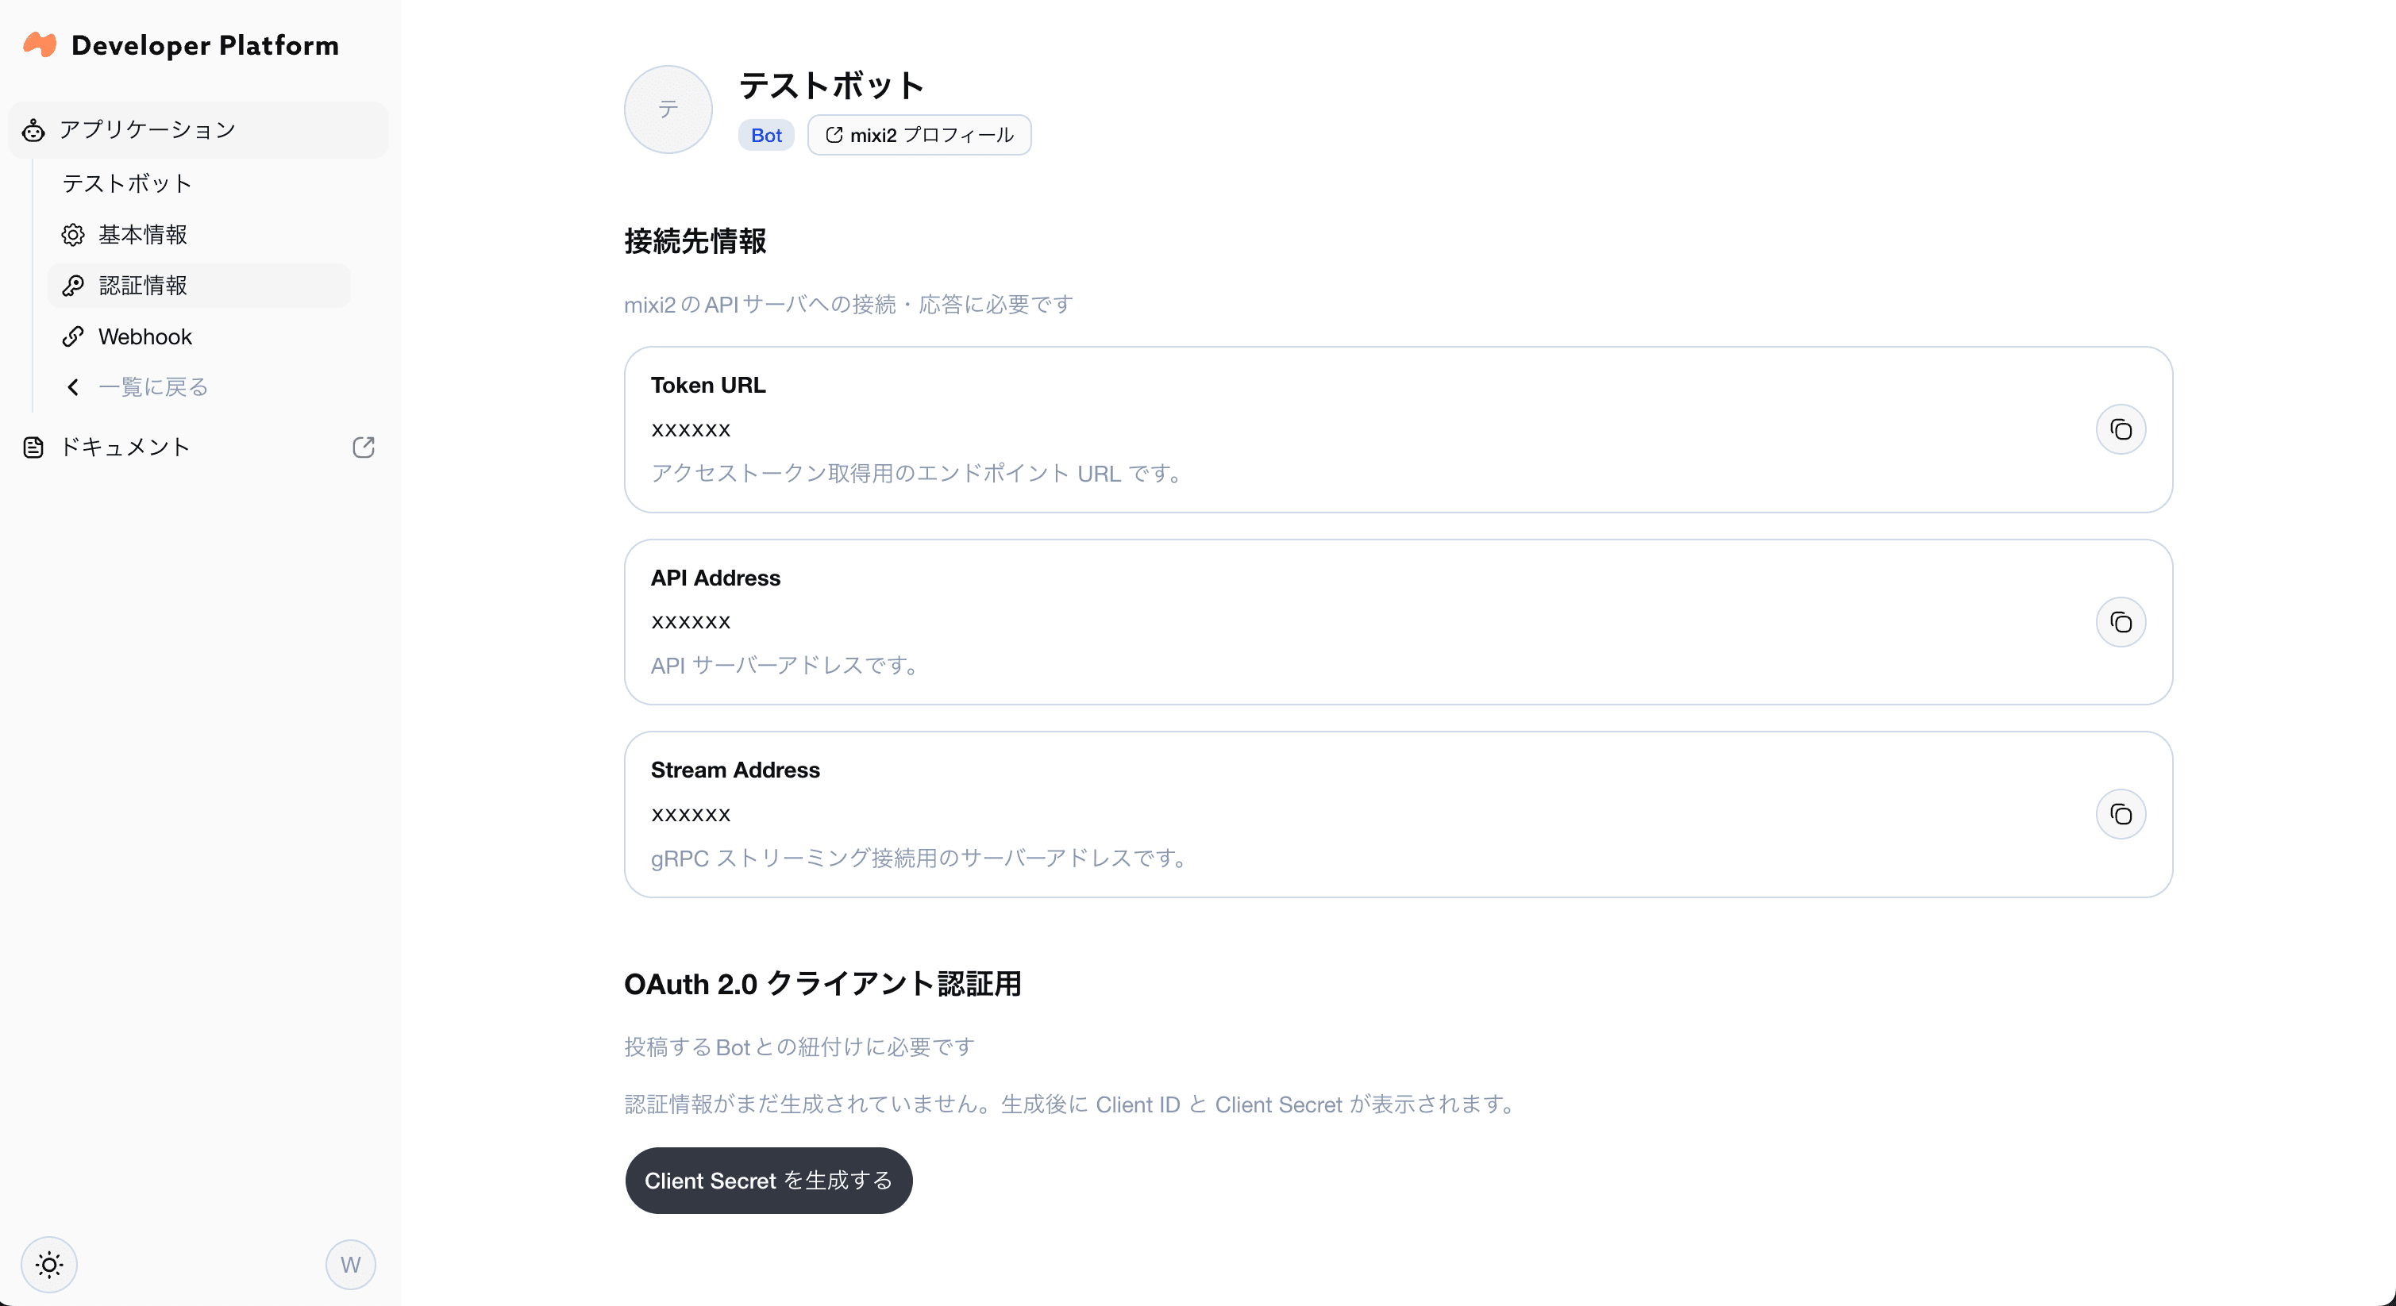Click the gear icon beside 基本情報
2396x1306 pixels.
[x=72, y=234]
